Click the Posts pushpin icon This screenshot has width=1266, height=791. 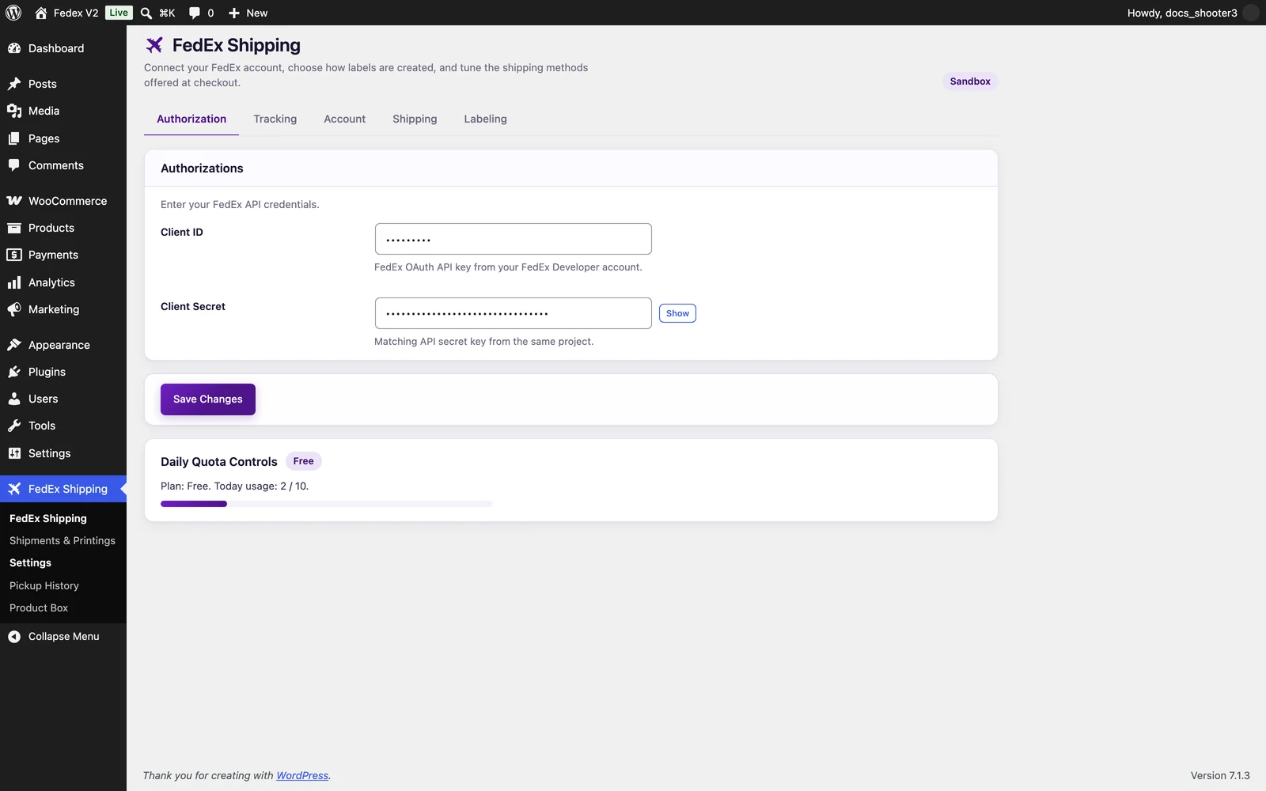14,84
